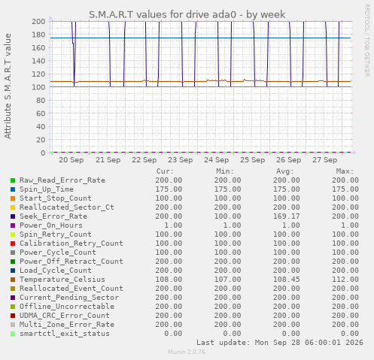Click the Spin_Retry_Count lime legend swatch
The width and height of the screenshot is (374, 360).
pos(13,234)
